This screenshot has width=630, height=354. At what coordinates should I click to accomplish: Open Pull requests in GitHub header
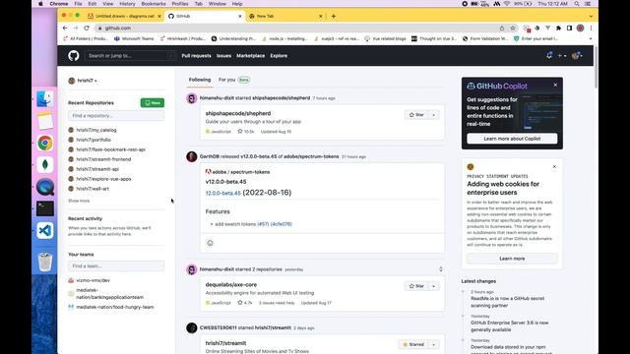196,56
